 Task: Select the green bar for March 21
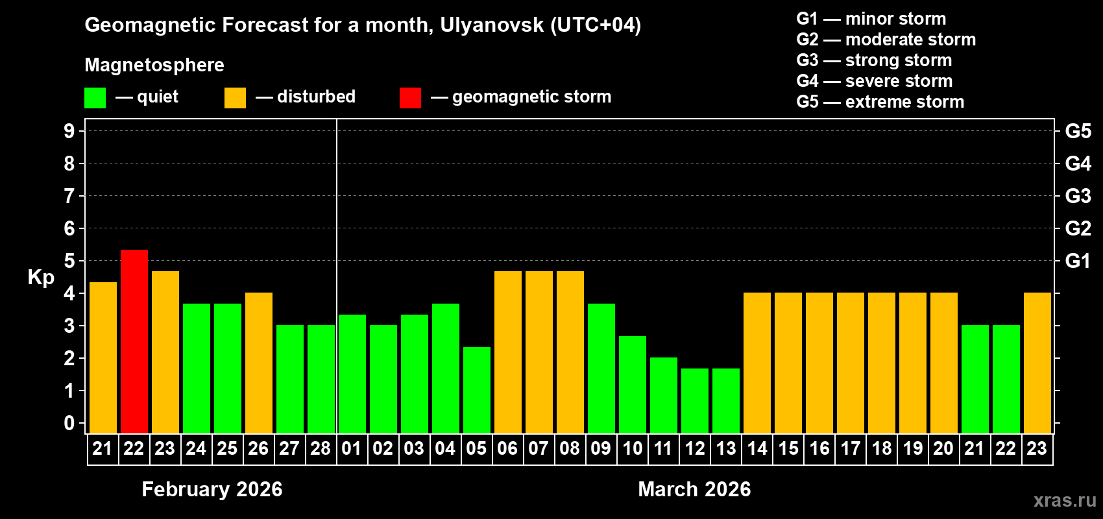[975, 379]
